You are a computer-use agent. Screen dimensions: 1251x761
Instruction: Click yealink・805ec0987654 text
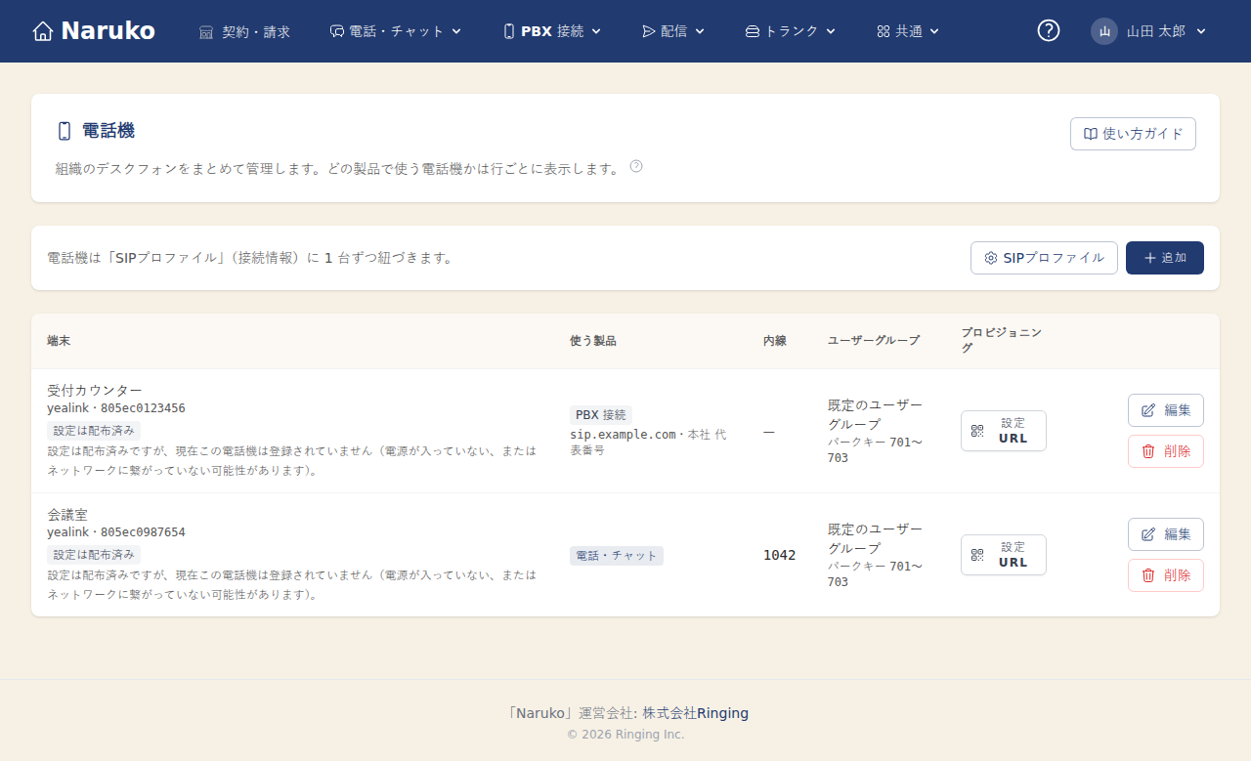(116, 532)
